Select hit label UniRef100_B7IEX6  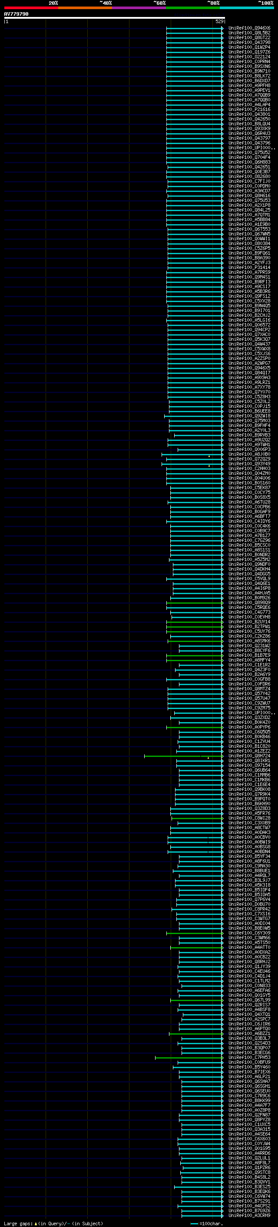(249, 1071)
